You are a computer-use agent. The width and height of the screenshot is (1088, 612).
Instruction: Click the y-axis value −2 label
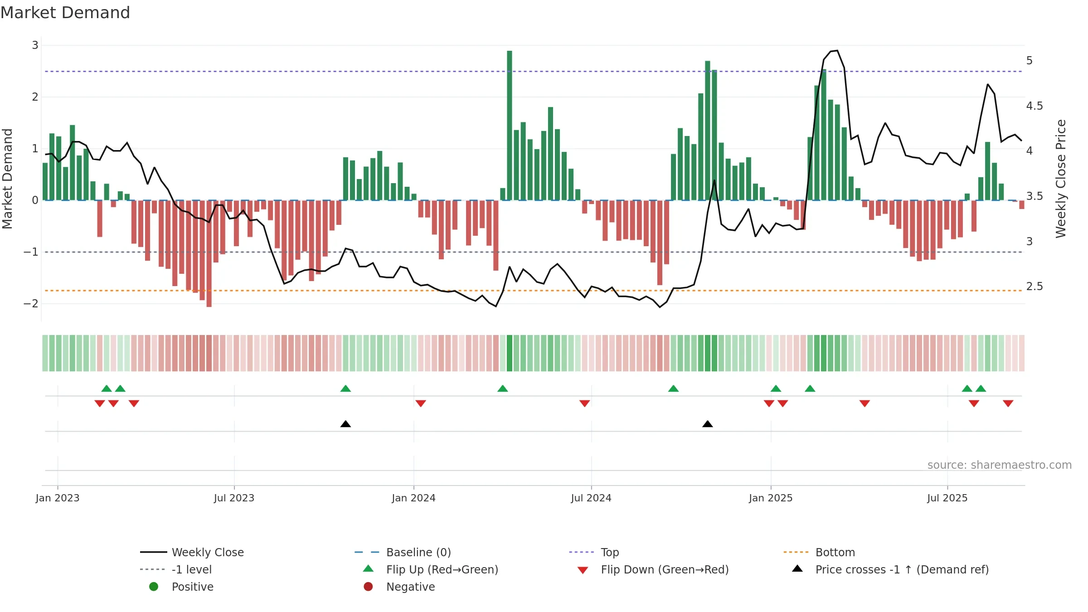(x=31, y=304)
